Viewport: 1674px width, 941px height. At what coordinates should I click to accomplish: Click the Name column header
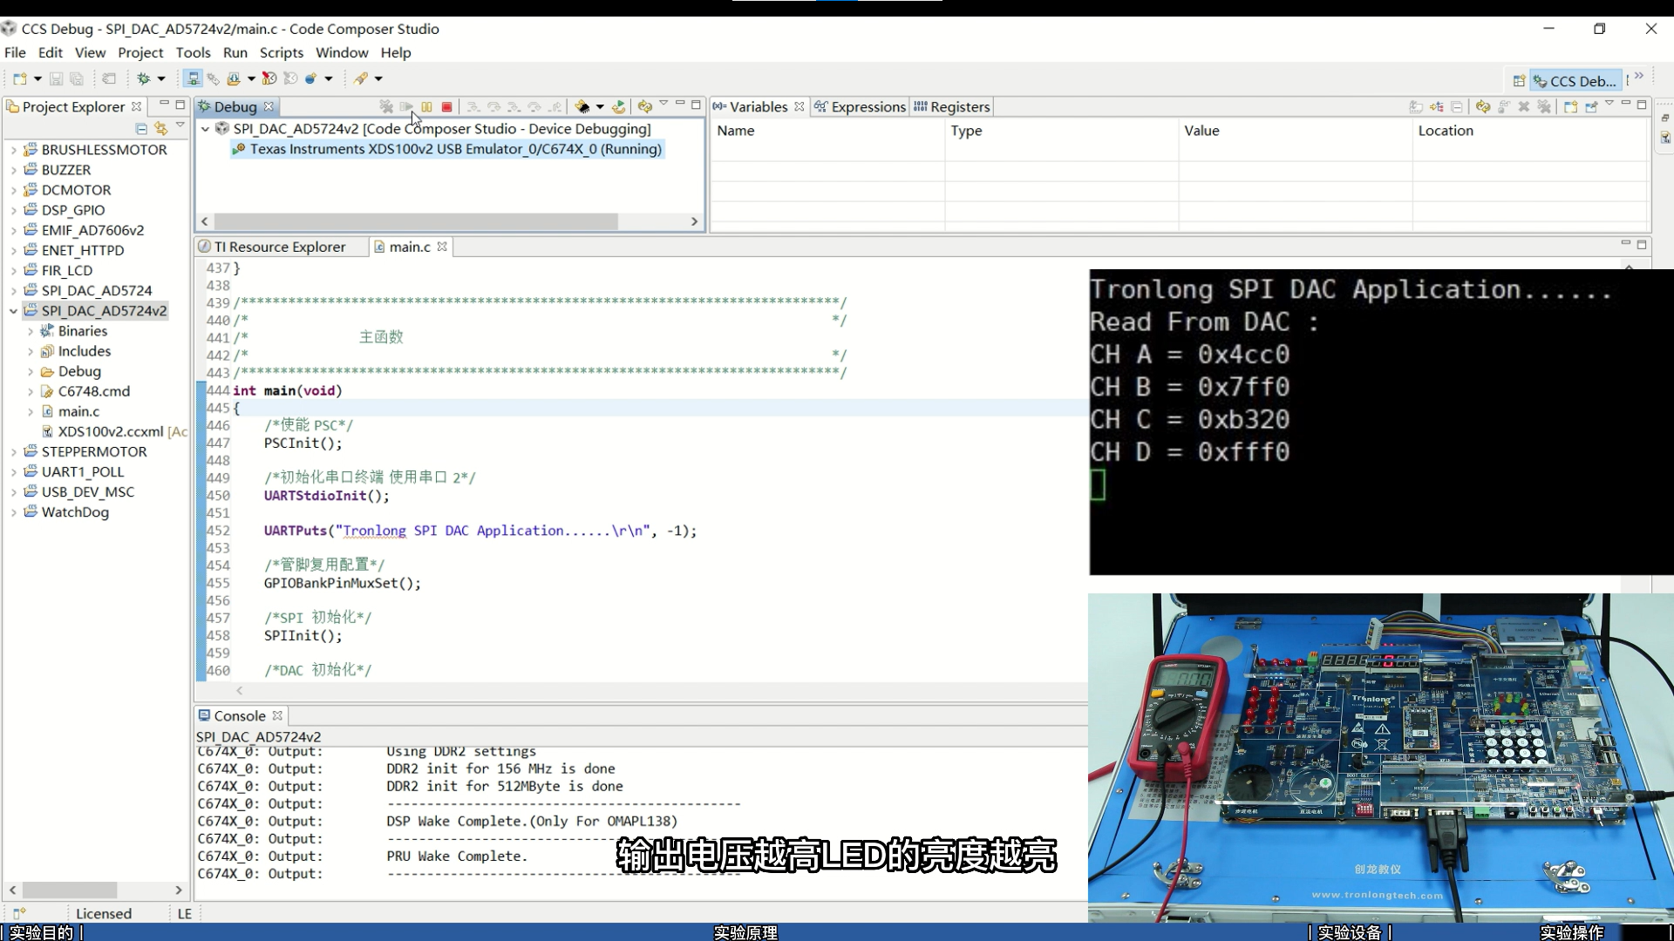pos(827,131)
